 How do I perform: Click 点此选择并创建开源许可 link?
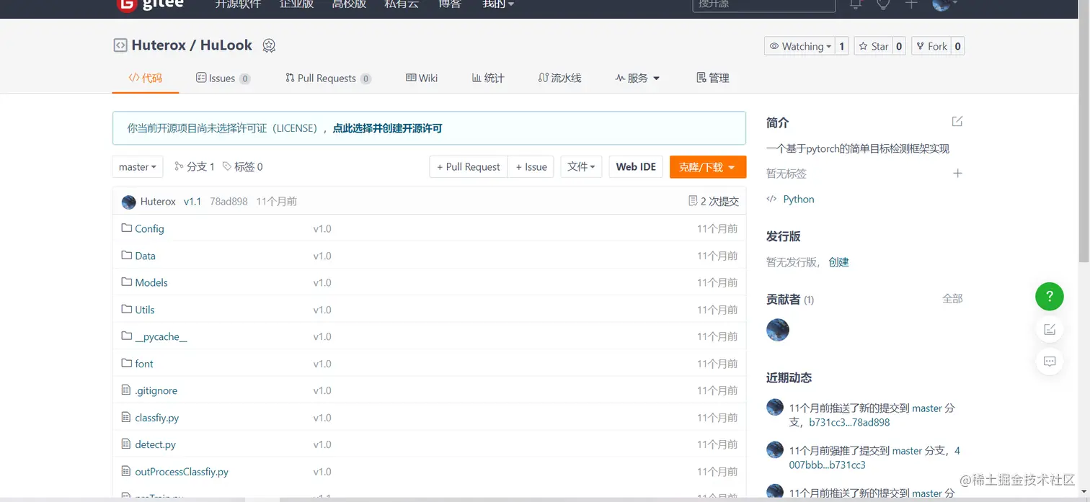387,128
